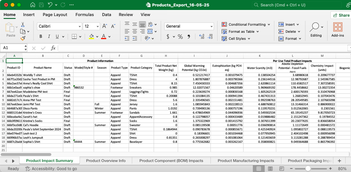Viewport: 351px width, 172px height.
Task: Toggle Italic formatting
Action: click(49, 37)
